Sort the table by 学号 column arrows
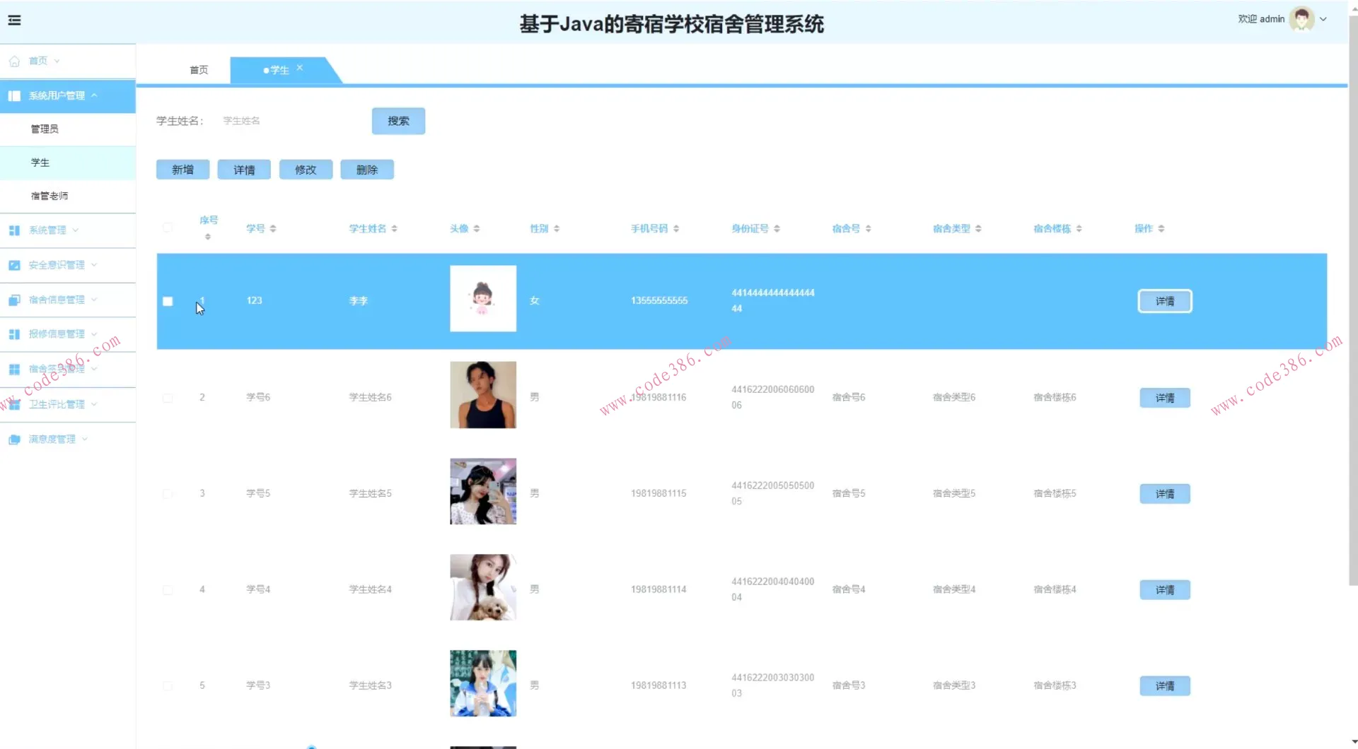Screen dimensions: 1358x749 (274, 228)
